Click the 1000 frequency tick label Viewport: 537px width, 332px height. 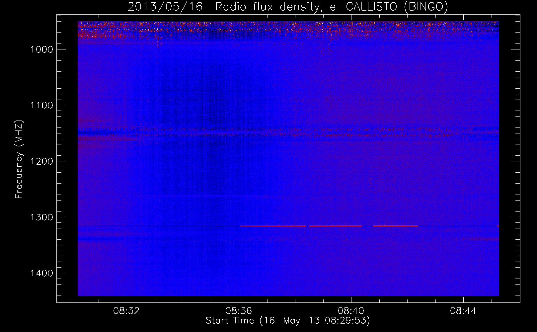coord(41,49)
